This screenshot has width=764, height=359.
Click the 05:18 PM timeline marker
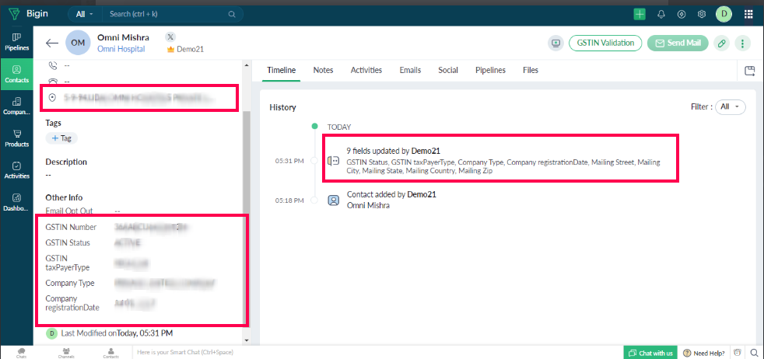tap(314, 200)
